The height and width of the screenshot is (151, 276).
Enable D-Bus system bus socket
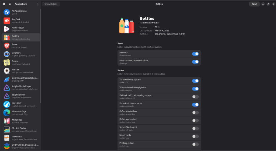[x=195, y=120]
